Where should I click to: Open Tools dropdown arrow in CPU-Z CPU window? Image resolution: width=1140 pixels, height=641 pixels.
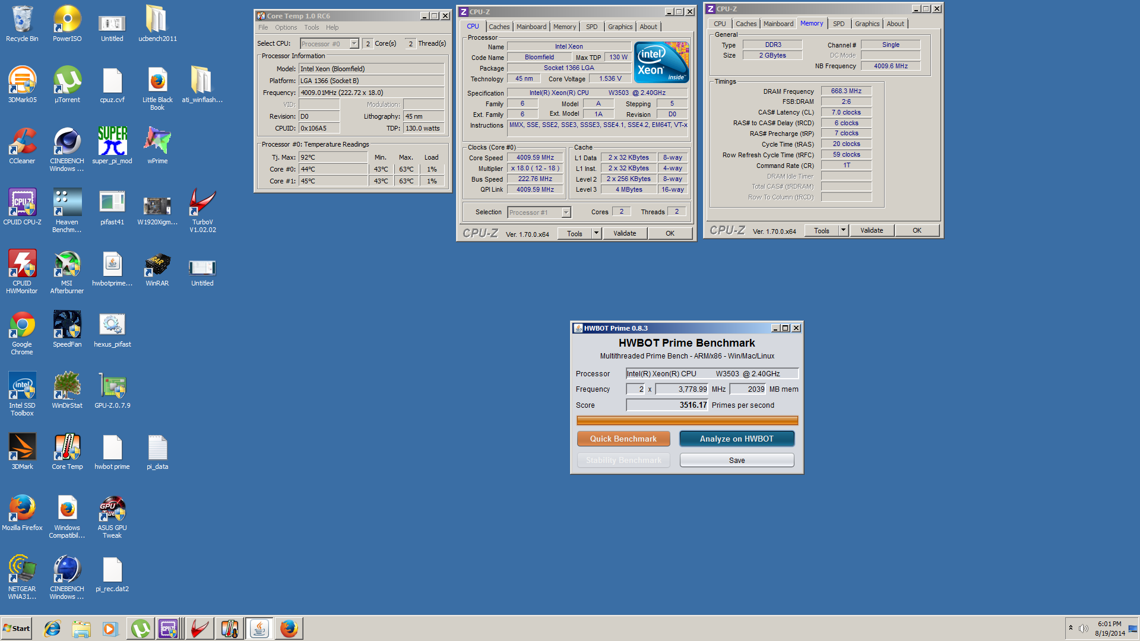[x=597, y=233]
